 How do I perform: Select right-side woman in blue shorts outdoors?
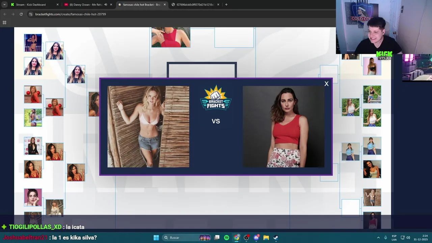[x=372, y=94]
